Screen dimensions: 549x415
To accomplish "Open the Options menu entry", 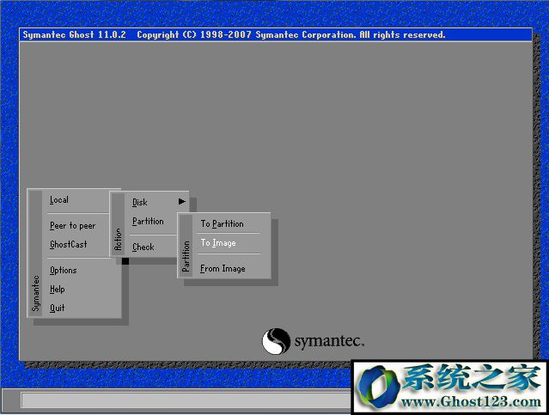I will (63, 271).
